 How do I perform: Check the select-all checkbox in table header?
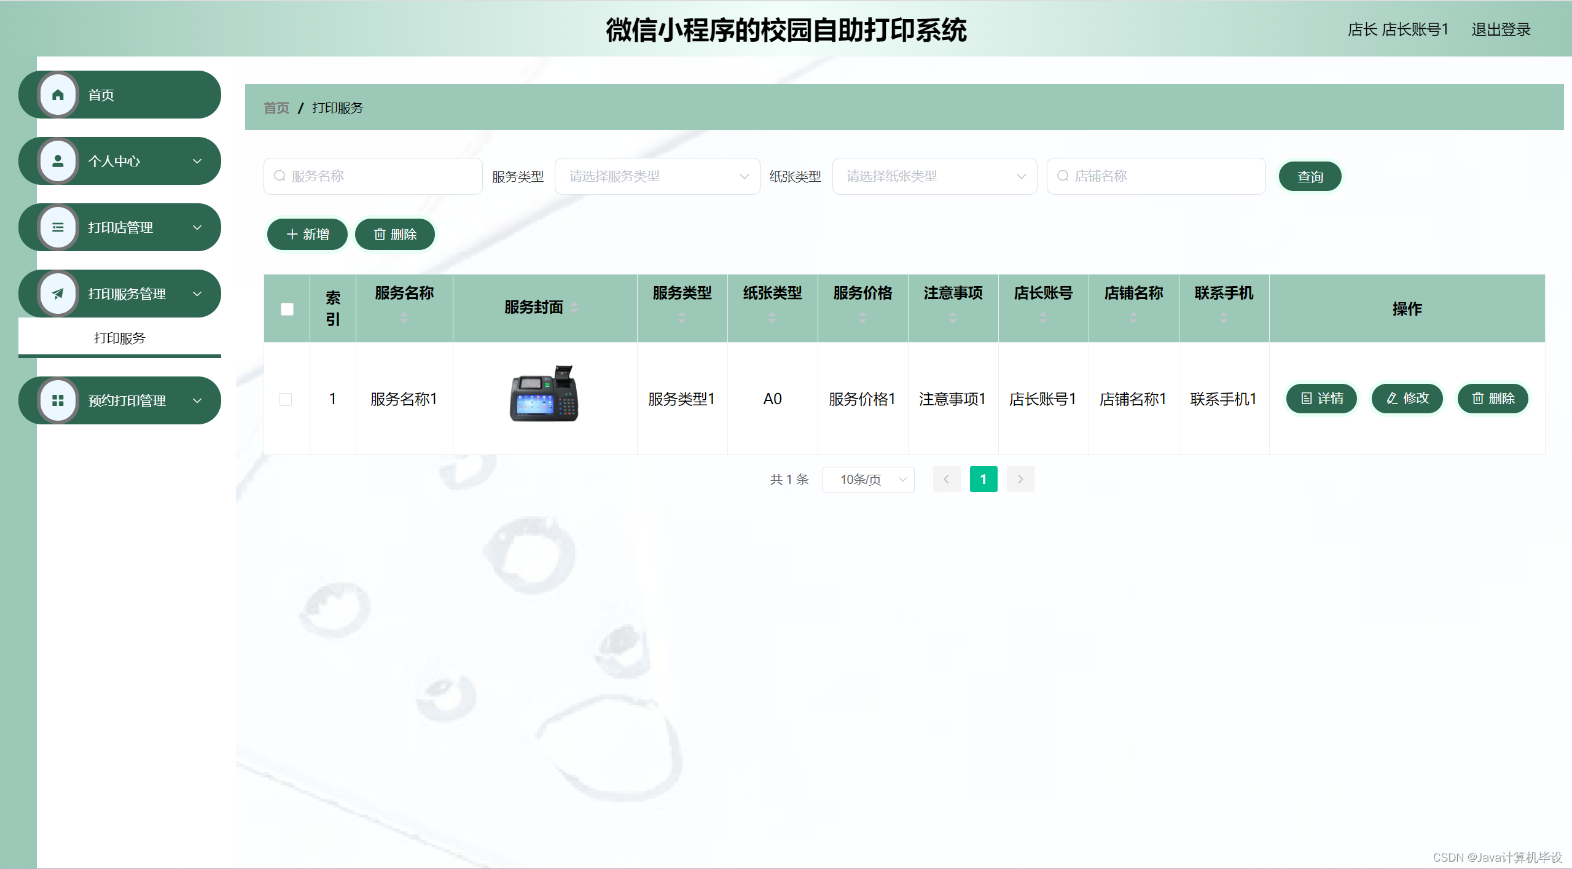286,309
